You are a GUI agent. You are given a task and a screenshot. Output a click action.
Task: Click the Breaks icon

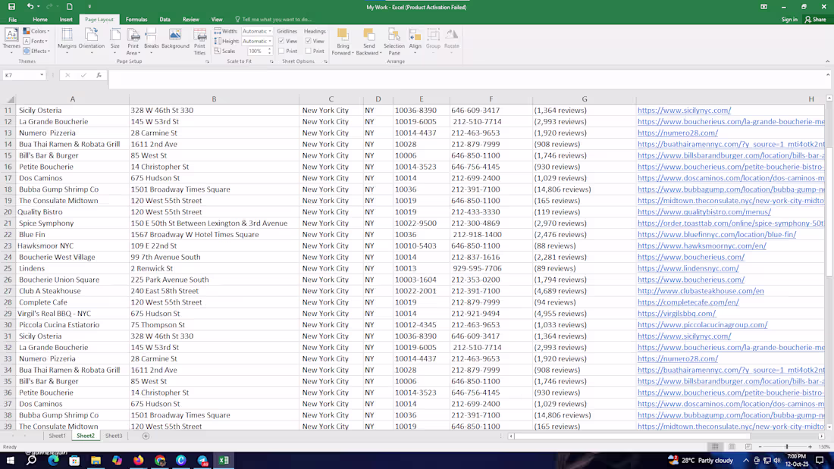pyautogui.click(x=151, y=39)
